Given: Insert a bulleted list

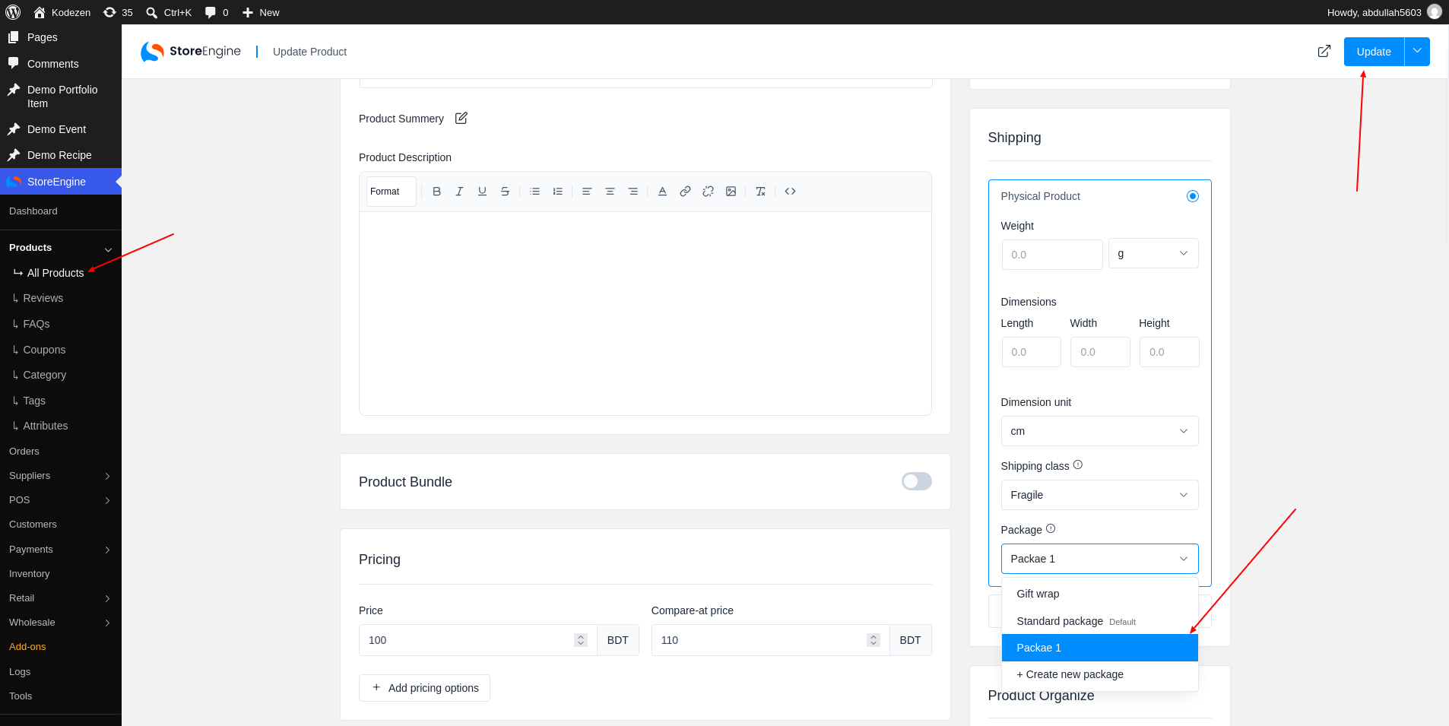Looking at the screenshot, I should (x=534, y=192).
